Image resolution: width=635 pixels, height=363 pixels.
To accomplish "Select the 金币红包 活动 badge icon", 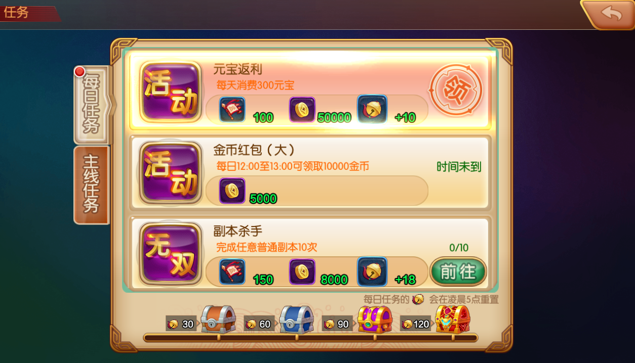I will point(170,173).
